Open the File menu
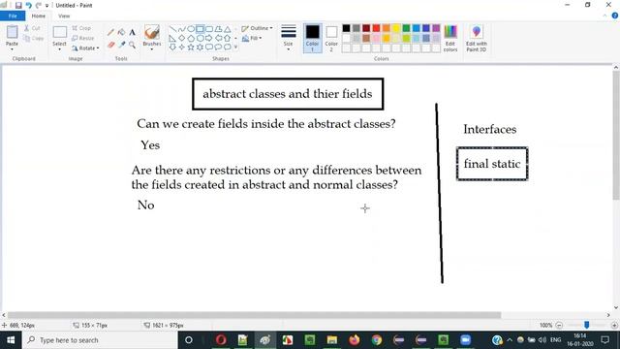The image size is (620, 349). pyautogui.click(x=13, y=16)
